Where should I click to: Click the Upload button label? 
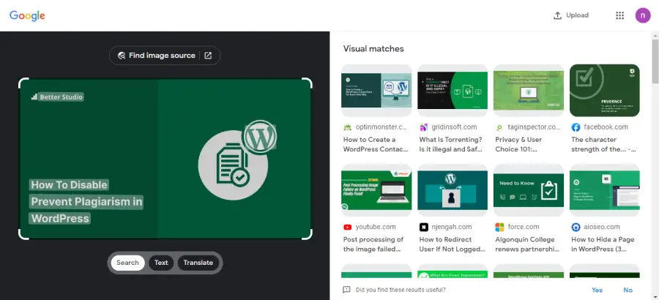(x=577, y=15)
